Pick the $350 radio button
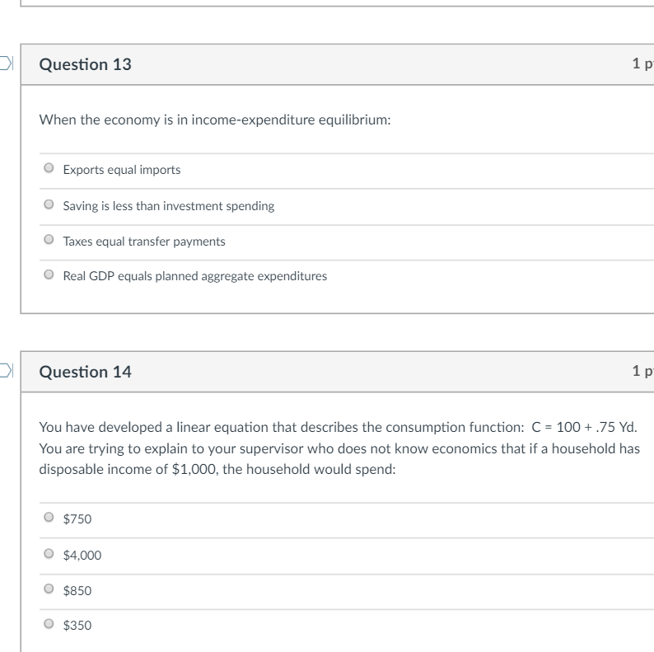 tap(49, 624)
